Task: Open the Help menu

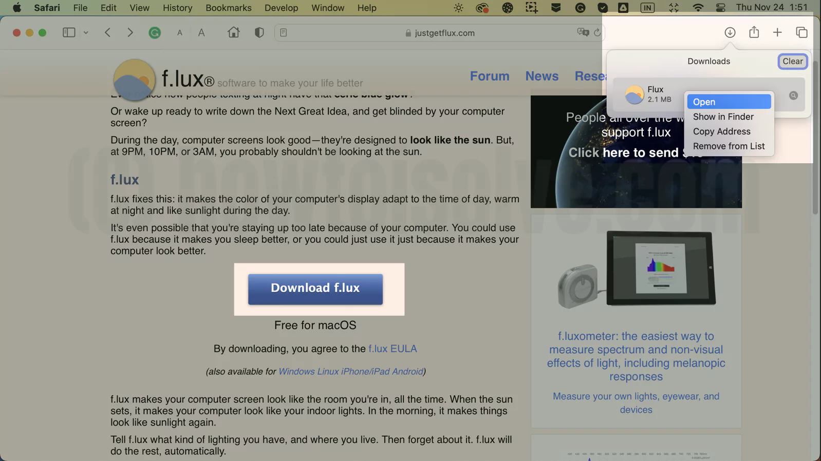Action: coord(367,8)
